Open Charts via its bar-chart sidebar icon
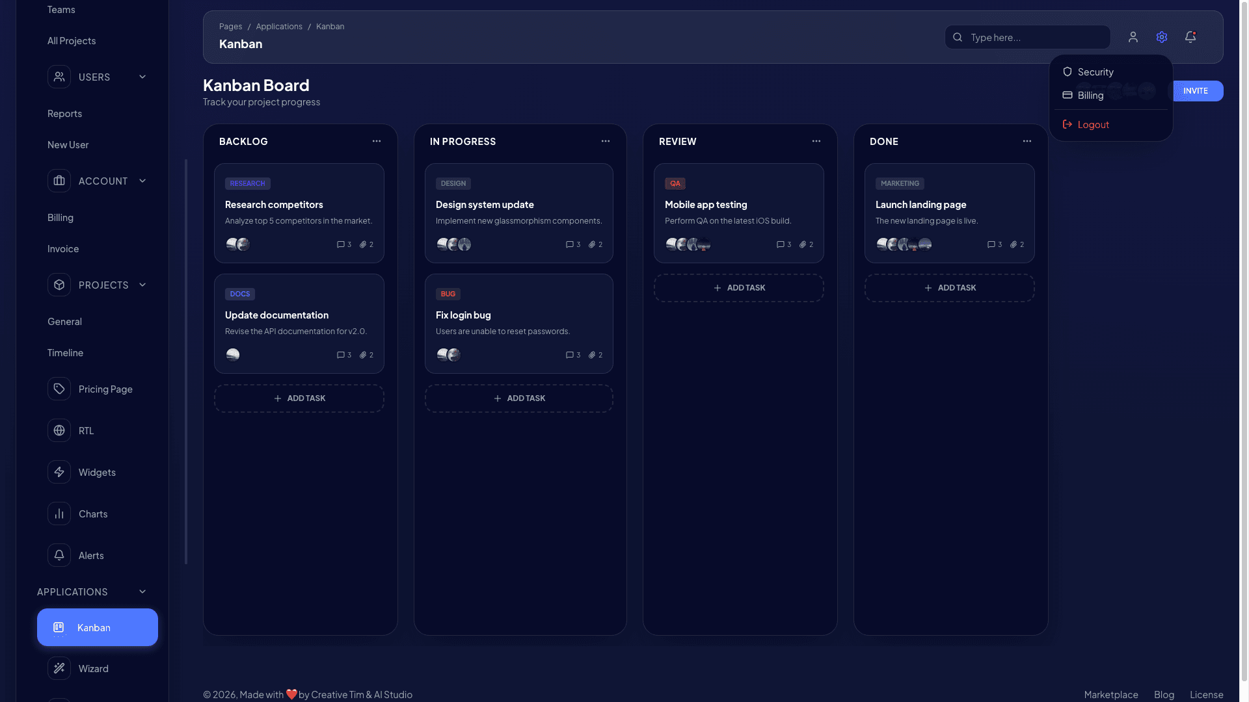 coord(59,513)
